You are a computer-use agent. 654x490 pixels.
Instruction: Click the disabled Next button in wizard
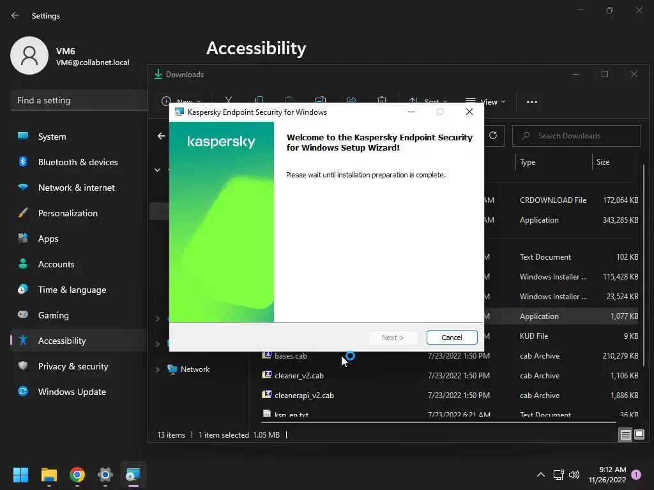pos(393,338)
